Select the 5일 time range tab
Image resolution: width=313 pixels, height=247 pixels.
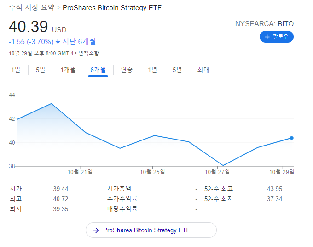[41, 70]
